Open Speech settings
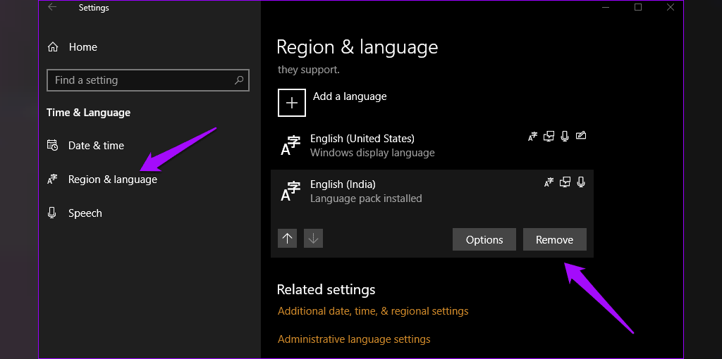722x359 pixels. pyautogui.click(x=85, y=213)
